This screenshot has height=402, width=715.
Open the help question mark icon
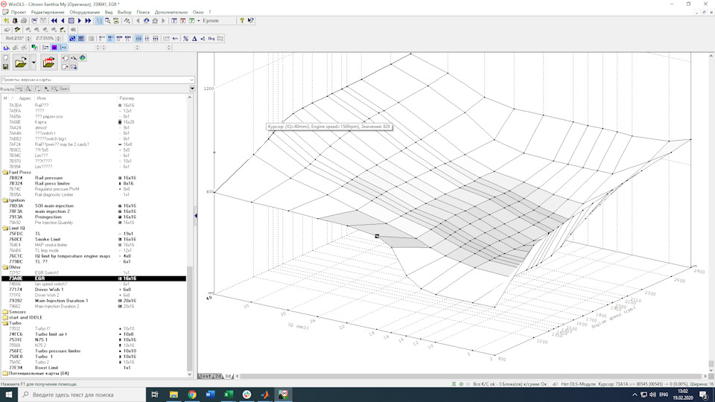[242, 21]
